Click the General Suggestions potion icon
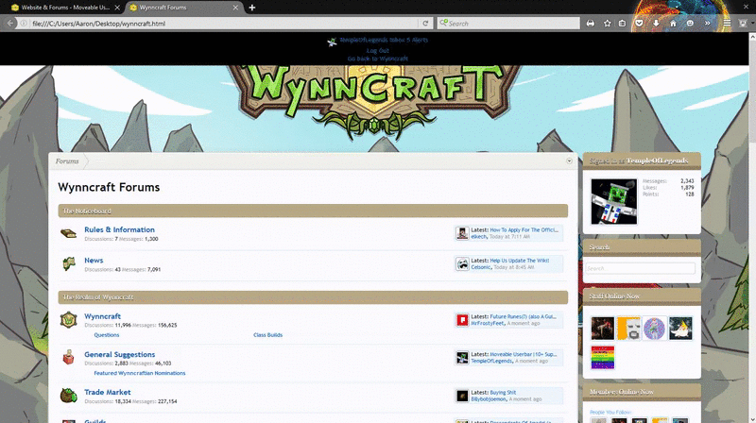756x423 pixels. [x=68, y=358]
